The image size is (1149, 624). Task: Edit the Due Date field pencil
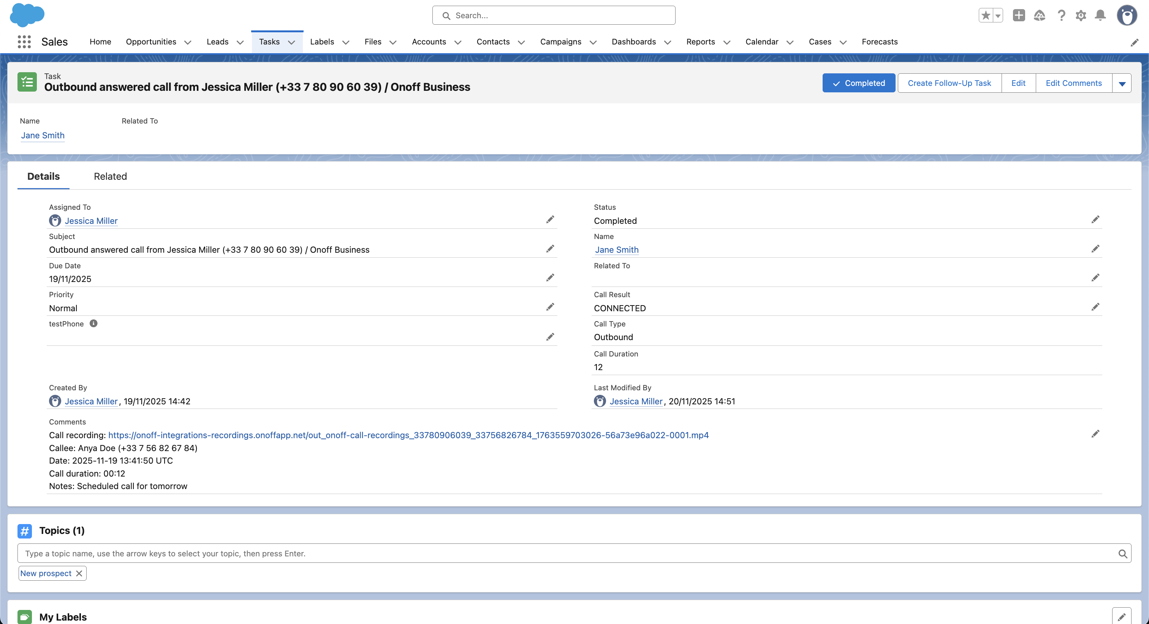pos(550,277)
